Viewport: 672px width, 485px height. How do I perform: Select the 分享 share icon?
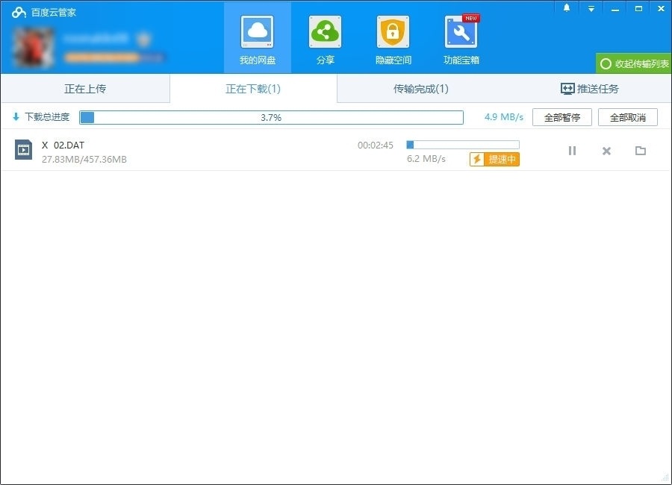click(325, 37)
